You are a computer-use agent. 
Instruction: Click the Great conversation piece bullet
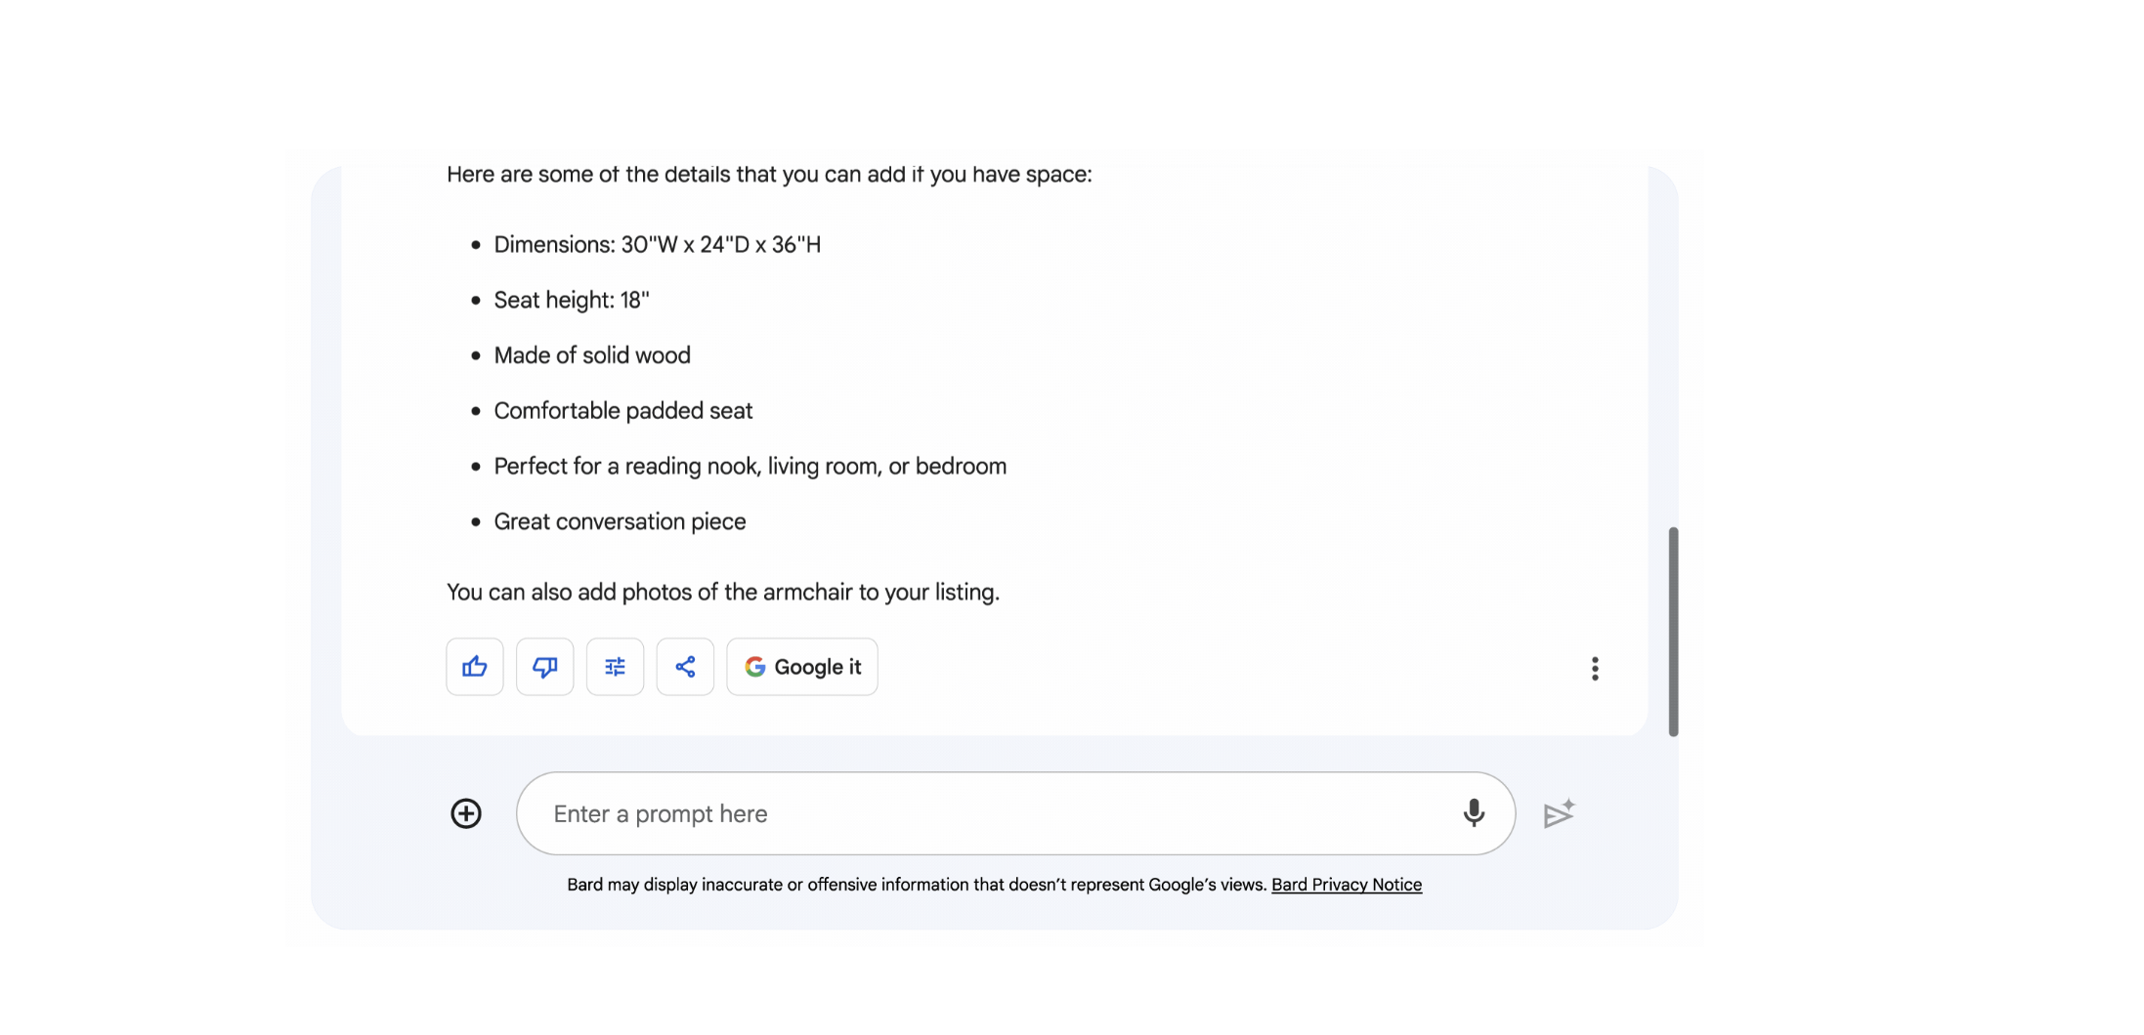click(x=620, y=521)
